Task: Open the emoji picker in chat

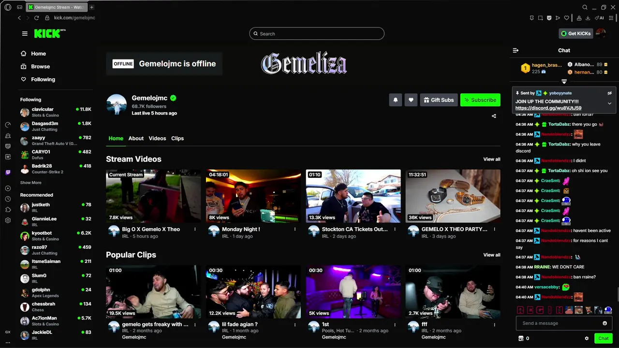Action: (x=604, y=323)
